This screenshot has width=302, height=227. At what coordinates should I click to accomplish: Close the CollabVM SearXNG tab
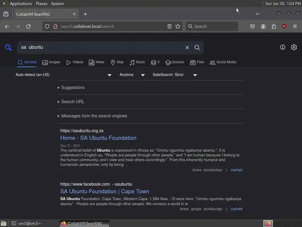(x=74, y=14)
